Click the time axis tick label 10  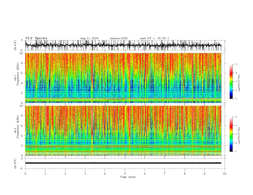pyautogui.click(x=225, y=174)
